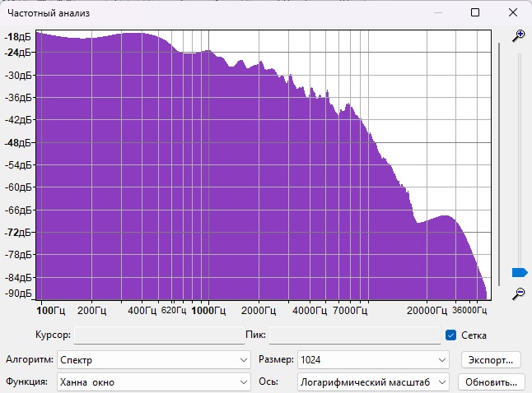
Task: Open the Ось dropdown showing Логарифмический масштаб
Action: [x=373, y=382]
